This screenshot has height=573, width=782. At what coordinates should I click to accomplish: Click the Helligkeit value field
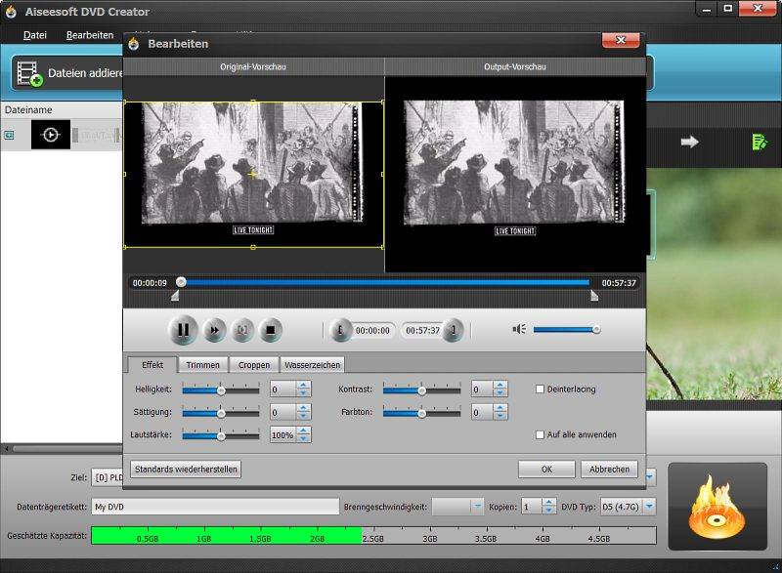(x=283, y=389)
